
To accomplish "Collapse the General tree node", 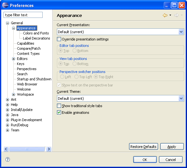I will point(7,23).
